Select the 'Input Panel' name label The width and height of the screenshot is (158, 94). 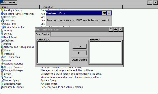pyautogui.click(x=11, y=37)
